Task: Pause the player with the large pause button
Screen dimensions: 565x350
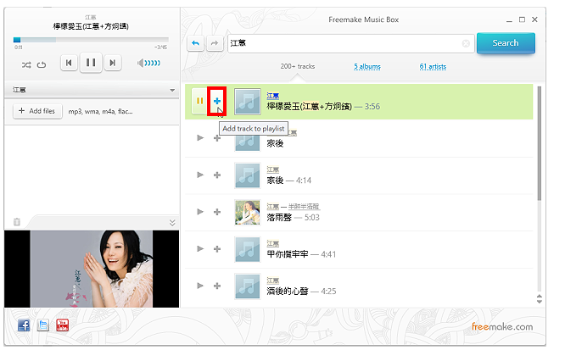Action: pos(91,63)
